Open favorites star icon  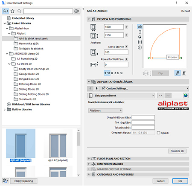pos(12,11)
